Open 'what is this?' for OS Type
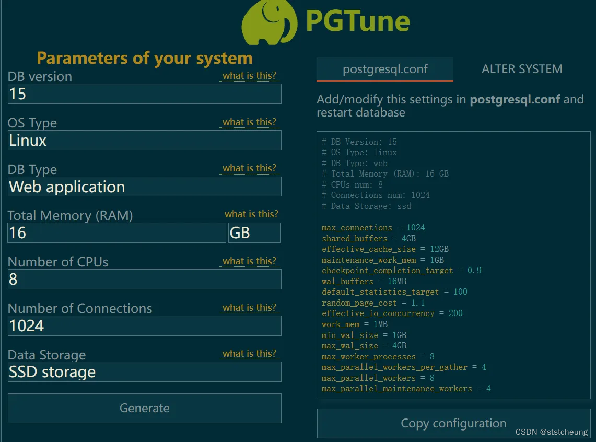The image size is (596, 442). [249, 122]
